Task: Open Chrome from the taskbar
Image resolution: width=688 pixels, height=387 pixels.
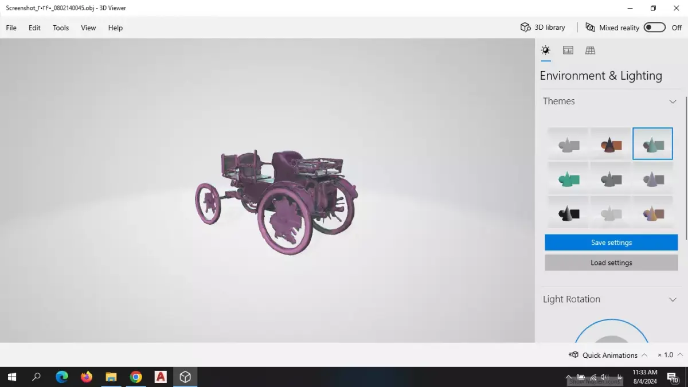Action: pyautogui.click(x=136, y=377)
